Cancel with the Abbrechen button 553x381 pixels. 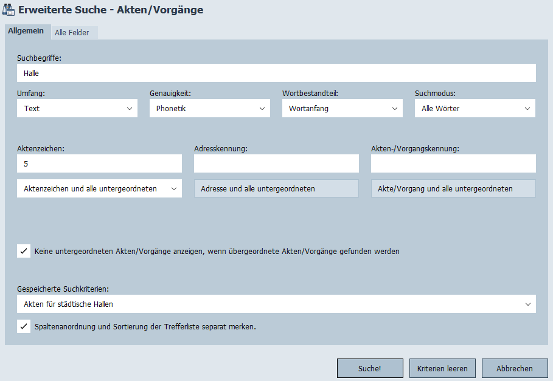click(514, 368)
